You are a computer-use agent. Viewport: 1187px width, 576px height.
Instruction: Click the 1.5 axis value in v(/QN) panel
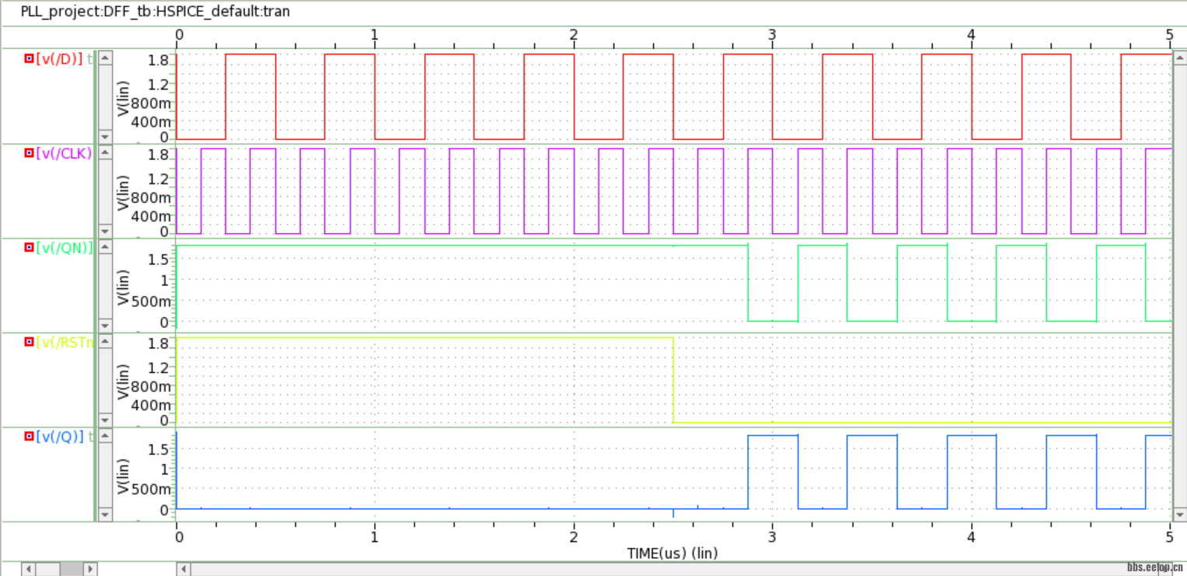tap(160, 259)
